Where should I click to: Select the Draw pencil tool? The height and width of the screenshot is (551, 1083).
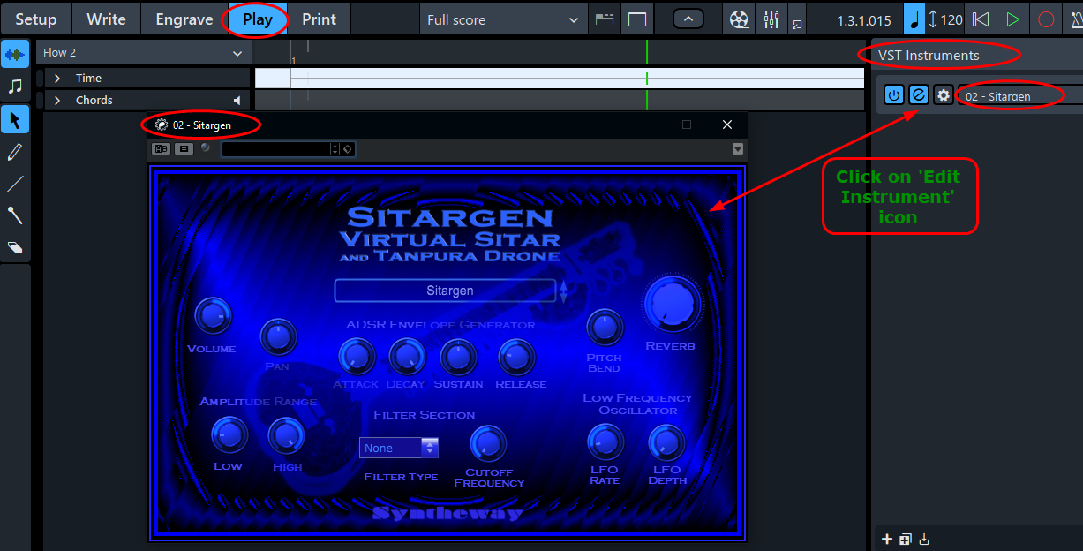15,151
